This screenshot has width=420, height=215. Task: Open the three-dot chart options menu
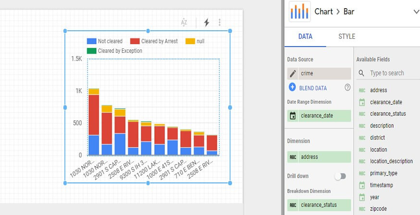pos(220,23)
